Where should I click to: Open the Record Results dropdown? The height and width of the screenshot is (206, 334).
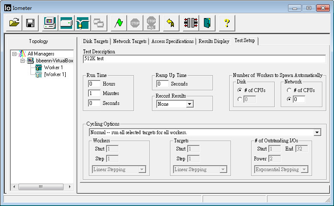(x=189, y=104)
